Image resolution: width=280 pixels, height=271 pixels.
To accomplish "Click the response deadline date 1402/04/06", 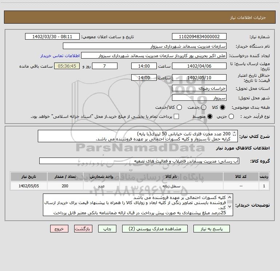I will coord(199,66).
